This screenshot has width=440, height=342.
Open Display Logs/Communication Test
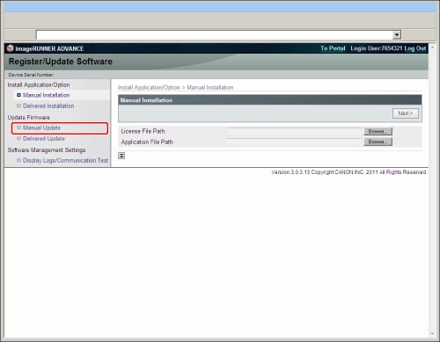[x=65, y=161]
